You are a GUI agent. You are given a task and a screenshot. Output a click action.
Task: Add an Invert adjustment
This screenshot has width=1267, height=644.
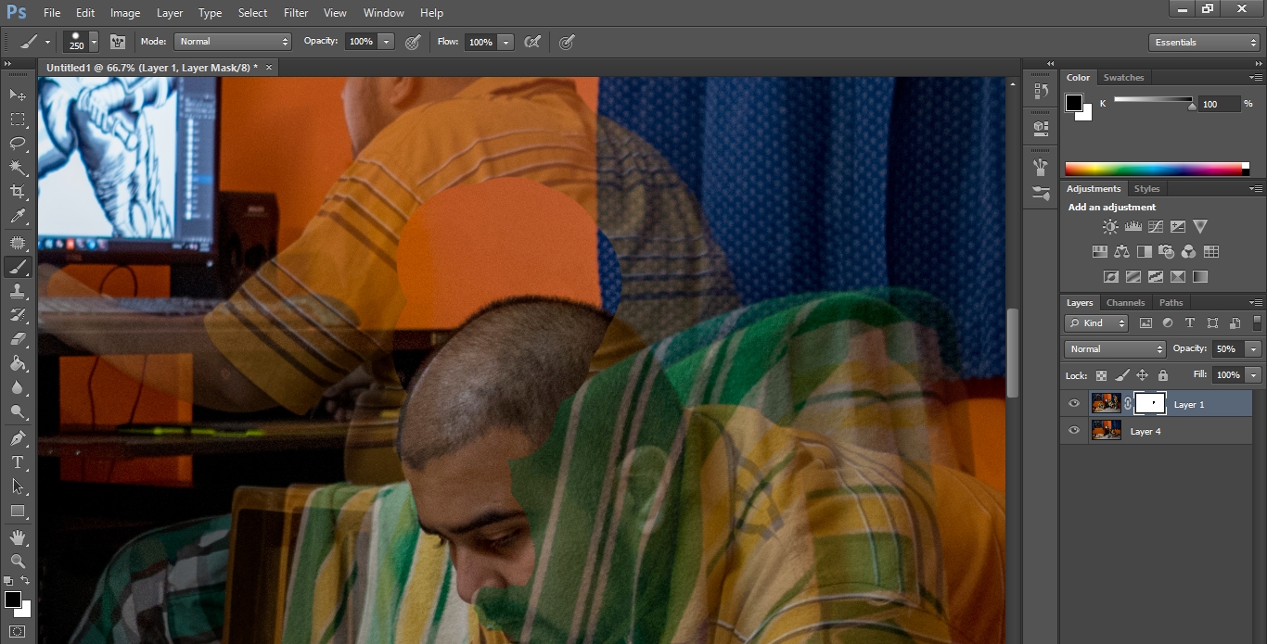(1110, 276)
